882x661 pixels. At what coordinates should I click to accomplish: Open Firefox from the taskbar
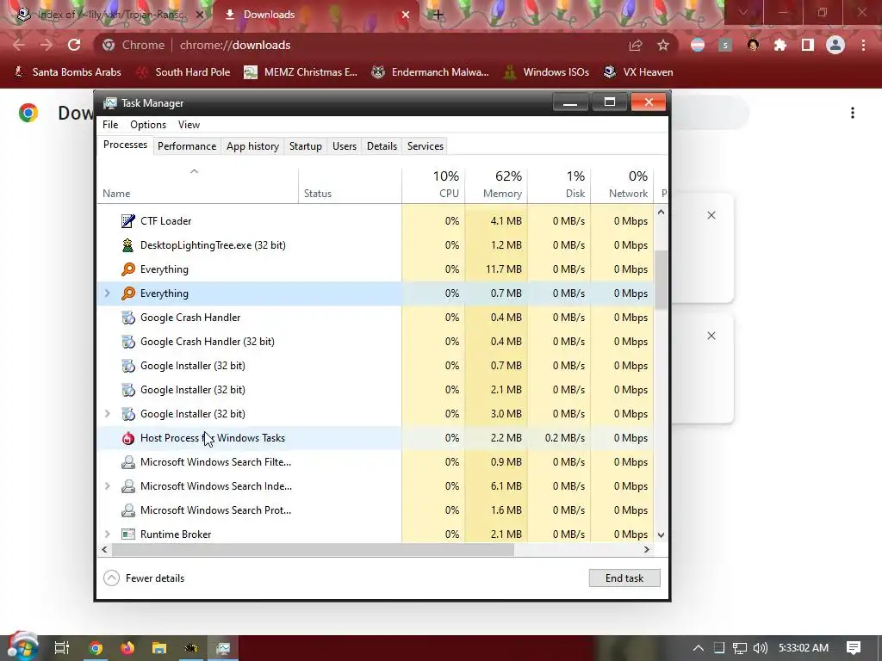127,648
